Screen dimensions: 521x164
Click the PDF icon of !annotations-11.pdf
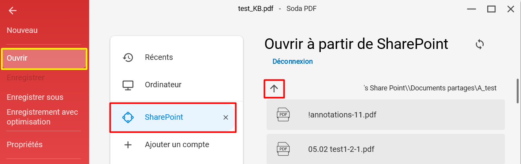283,115
